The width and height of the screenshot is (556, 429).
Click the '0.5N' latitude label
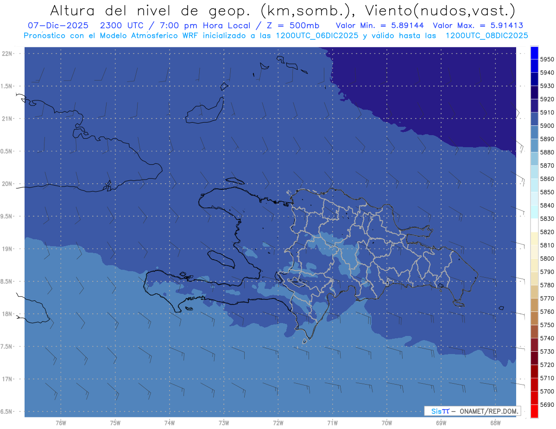pyautogui.click(x=6, y=151)
